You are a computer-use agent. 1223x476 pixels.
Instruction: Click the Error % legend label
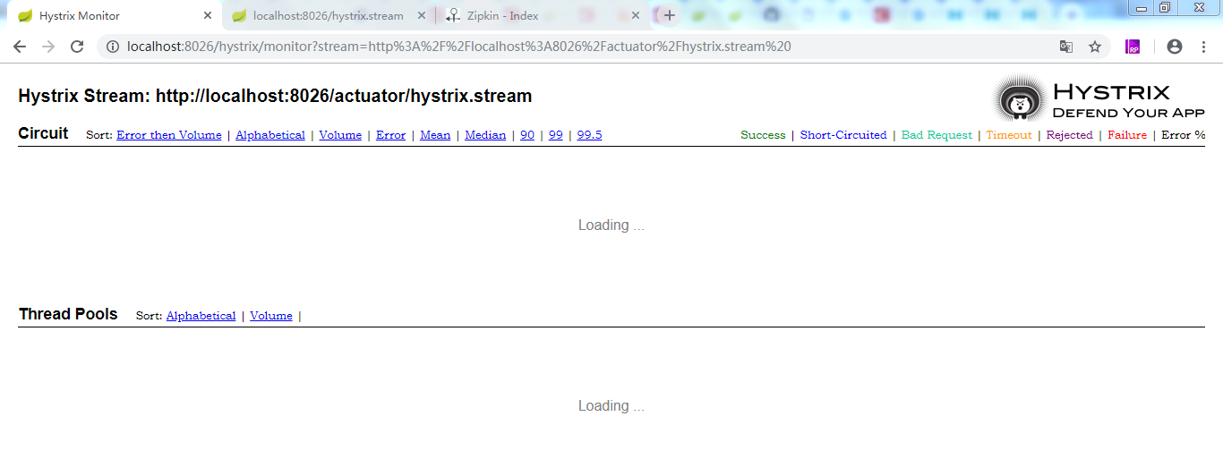pyautogui.click(x=1184, y=135)
